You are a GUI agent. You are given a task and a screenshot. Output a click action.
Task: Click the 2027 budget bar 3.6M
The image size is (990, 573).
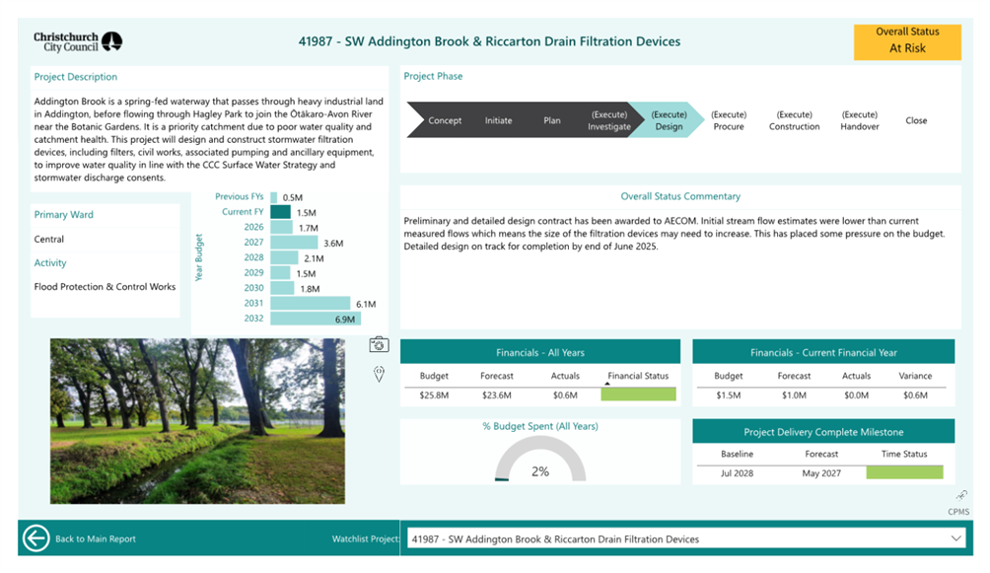[x=294, y=243]
